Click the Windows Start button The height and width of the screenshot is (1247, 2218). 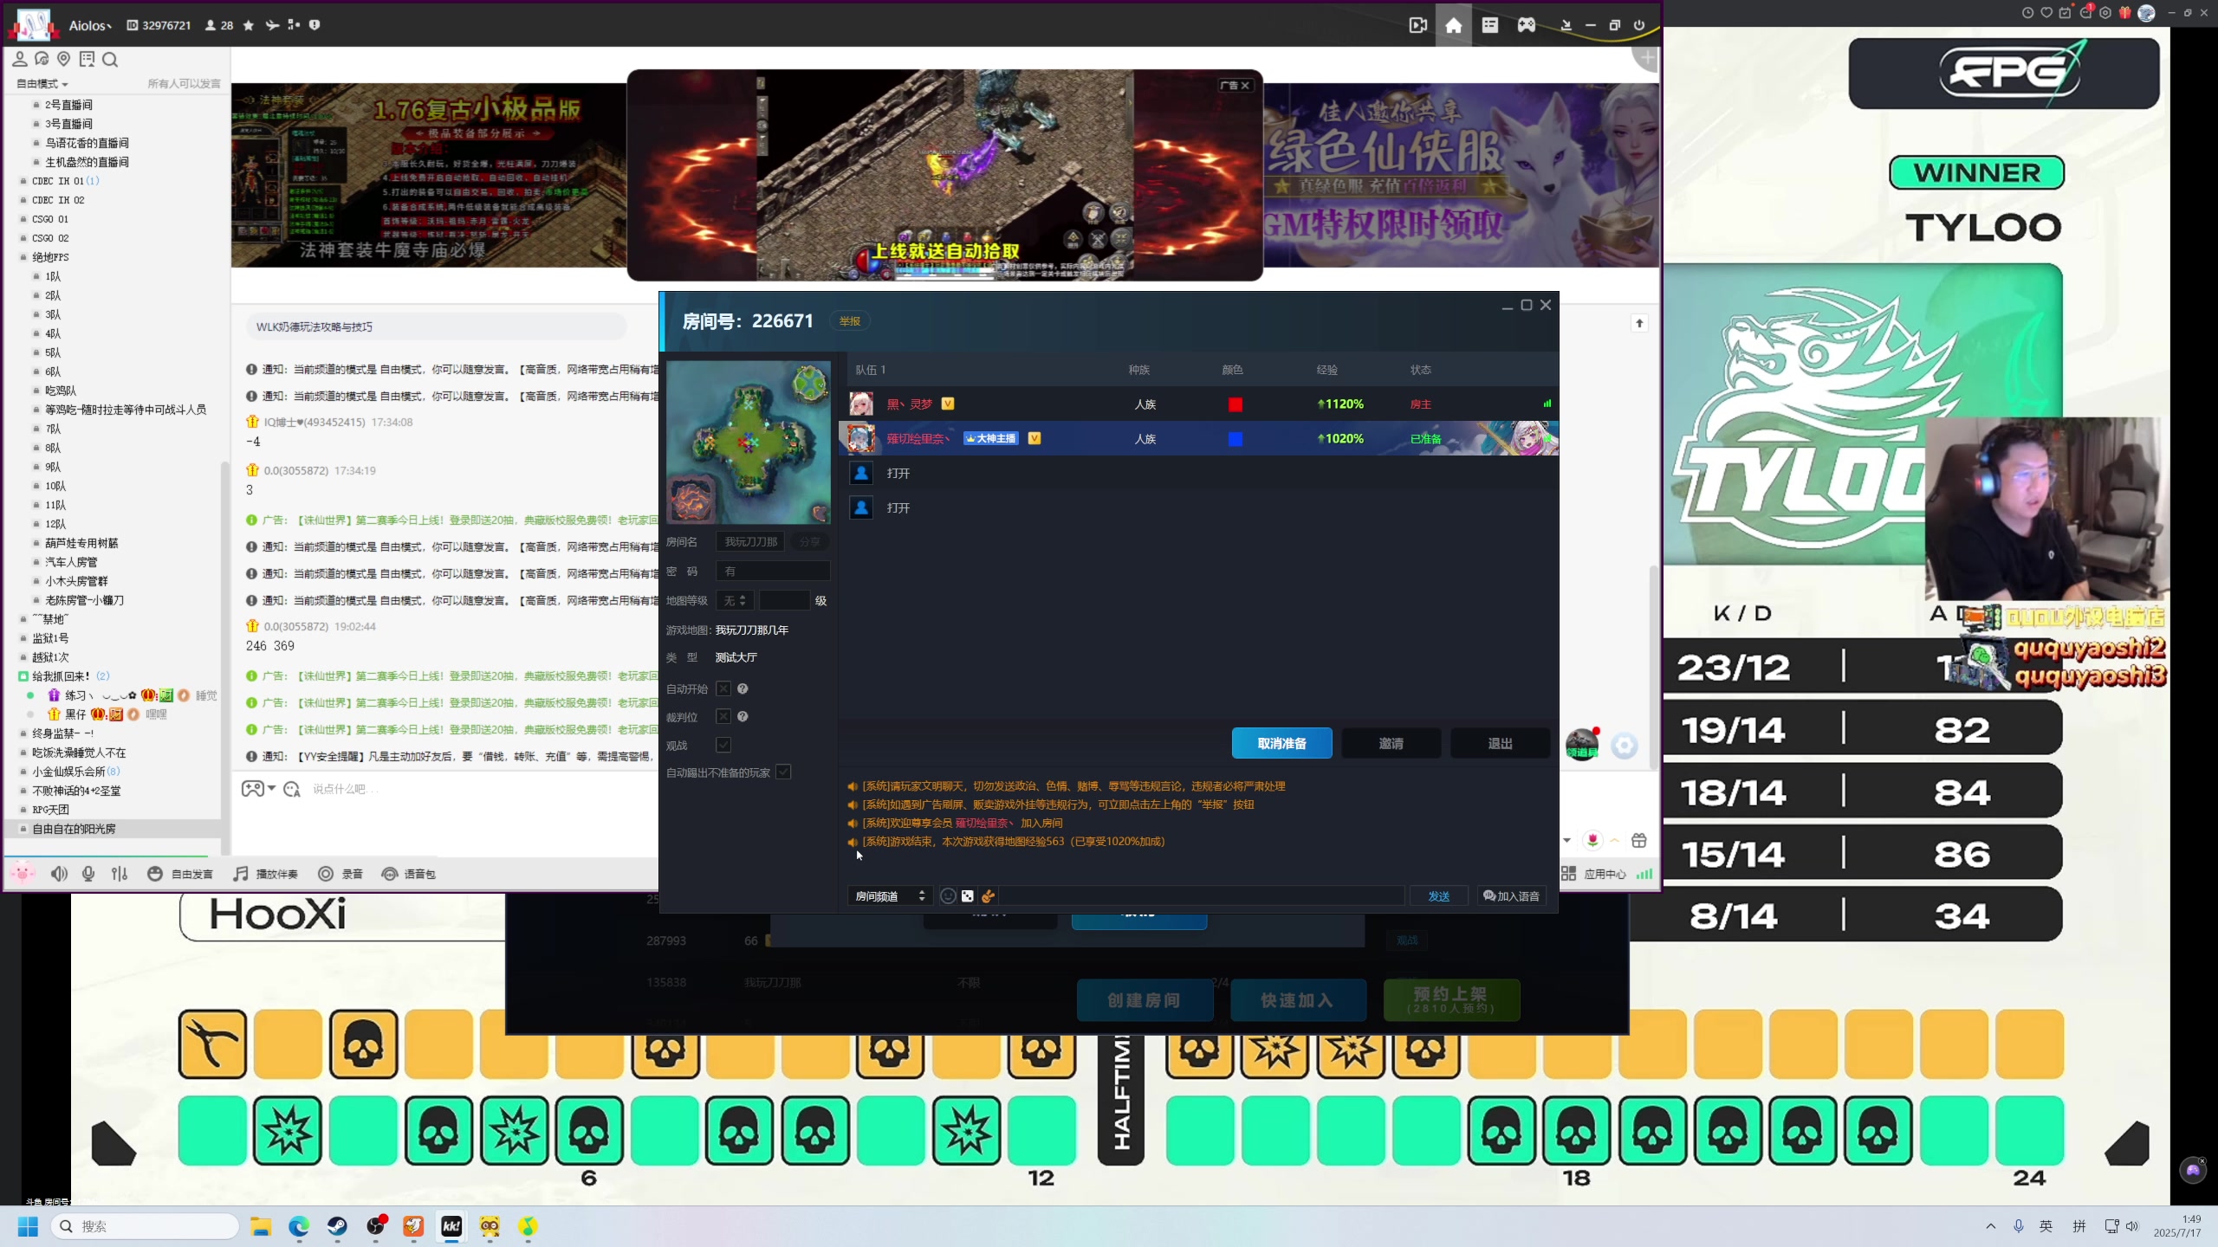coord(28,1226)
